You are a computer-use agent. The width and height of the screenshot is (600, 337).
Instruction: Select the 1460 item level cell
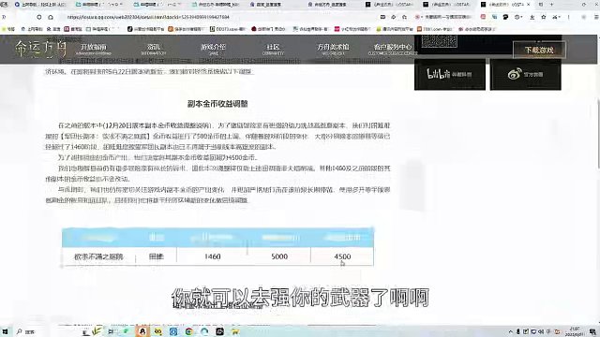point(213,256)
